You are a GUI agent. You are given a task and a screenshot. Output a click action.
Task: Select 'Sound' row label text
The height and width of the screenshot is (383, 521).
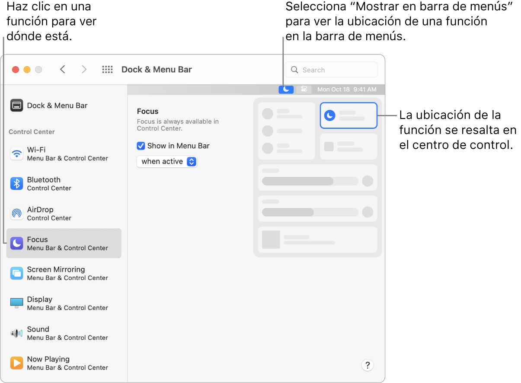tap(38, 329)
